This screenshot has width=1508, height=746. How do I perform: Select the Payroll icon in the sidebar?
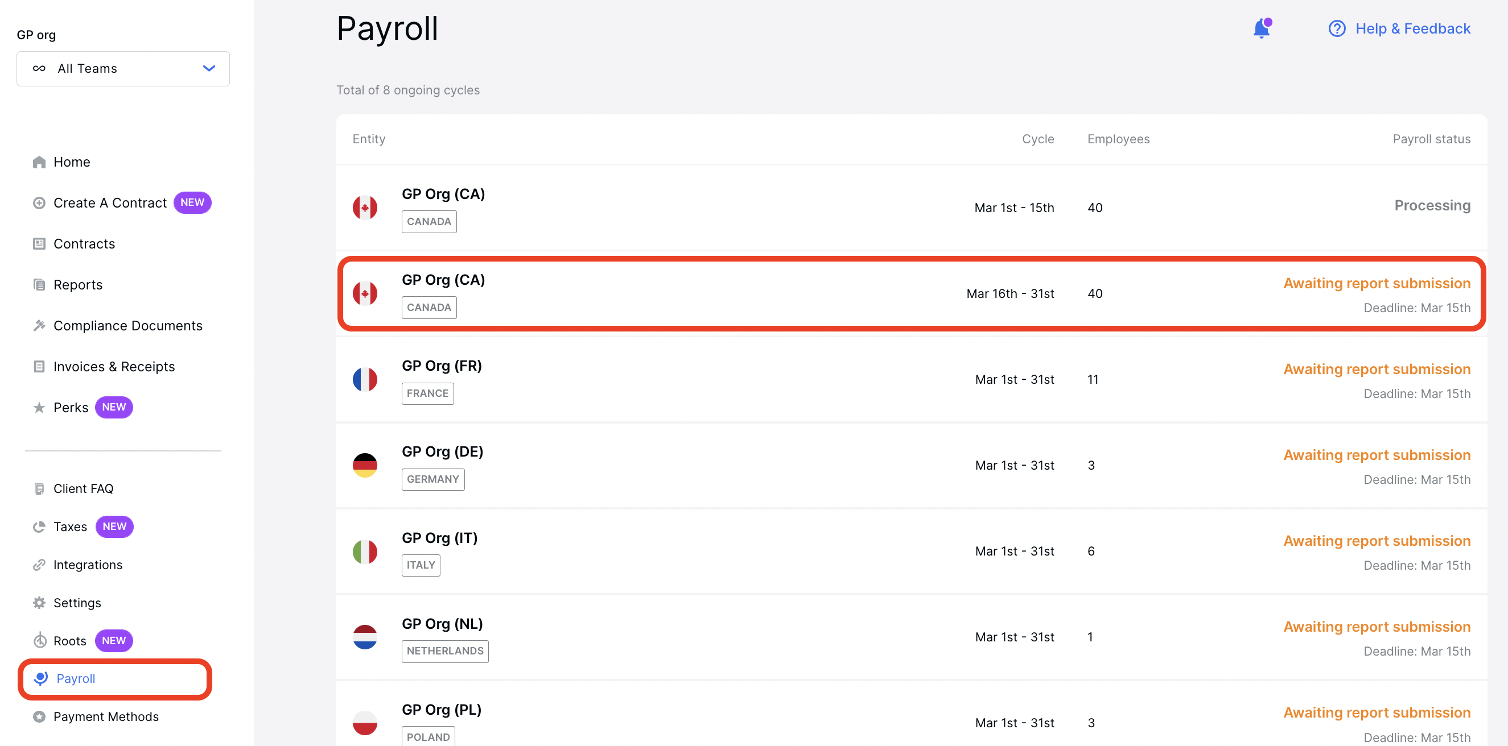click(x=40, y=679)
